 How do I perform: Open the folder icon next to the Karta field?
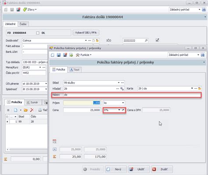click(200, 88)
